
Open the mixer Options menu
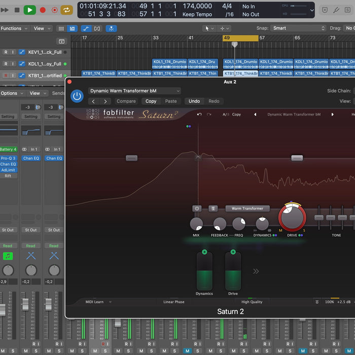pos(12,93)
